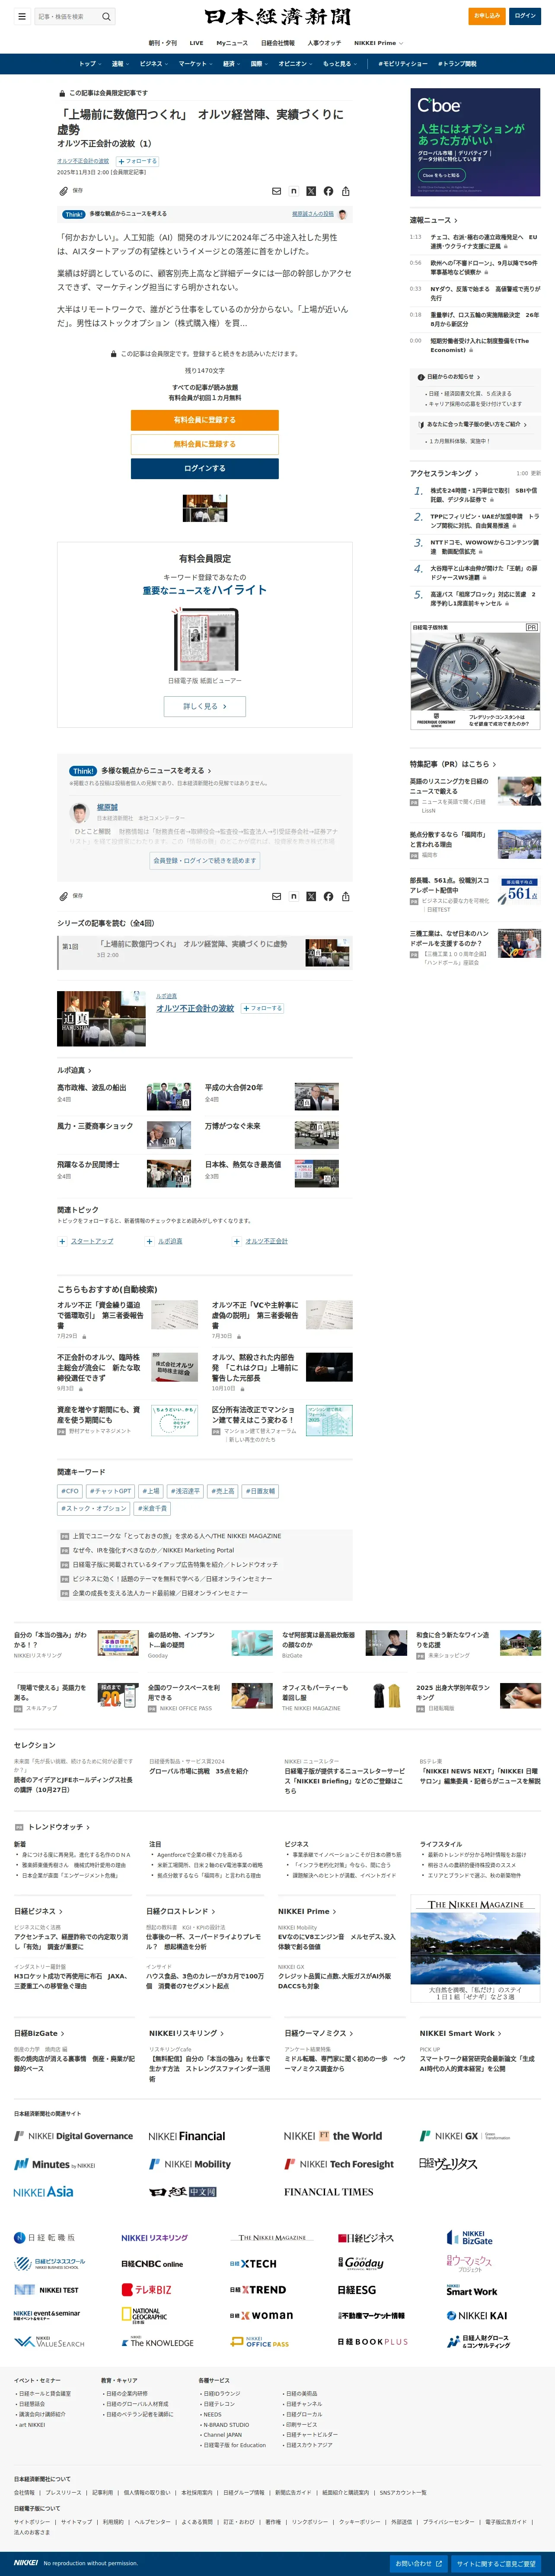Click into the 記事・株価を検索 search field
Screen dimensions: 555x2576
point(67,16)
